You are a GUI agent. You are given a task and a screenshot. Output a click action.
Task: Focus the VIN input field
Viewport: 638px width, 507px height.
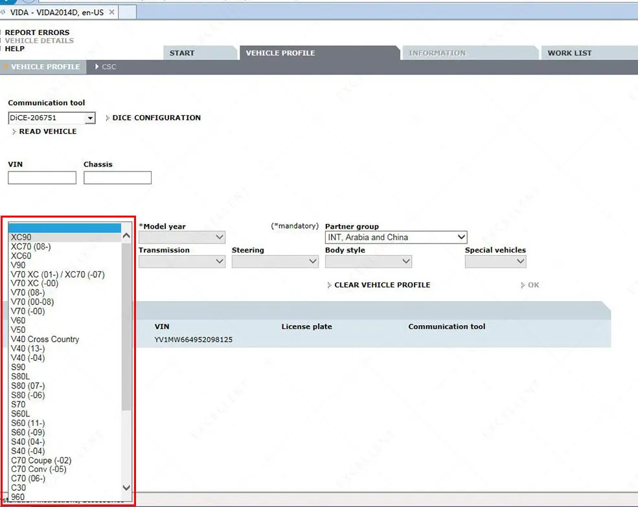pos(42,177)
